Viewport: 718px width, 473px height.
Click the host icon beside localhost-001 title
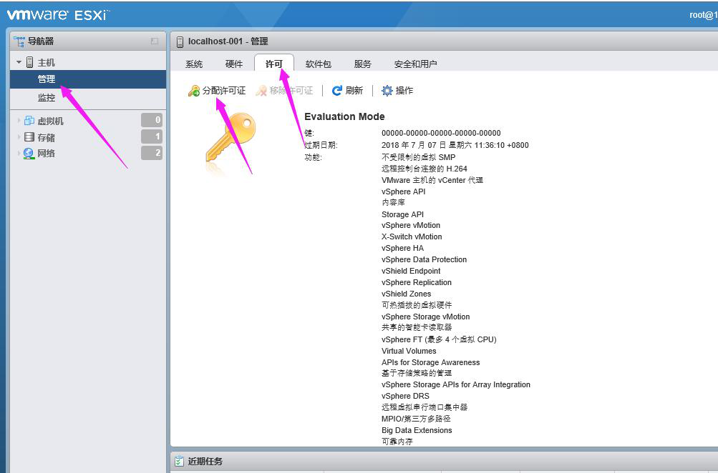point(180,41)
